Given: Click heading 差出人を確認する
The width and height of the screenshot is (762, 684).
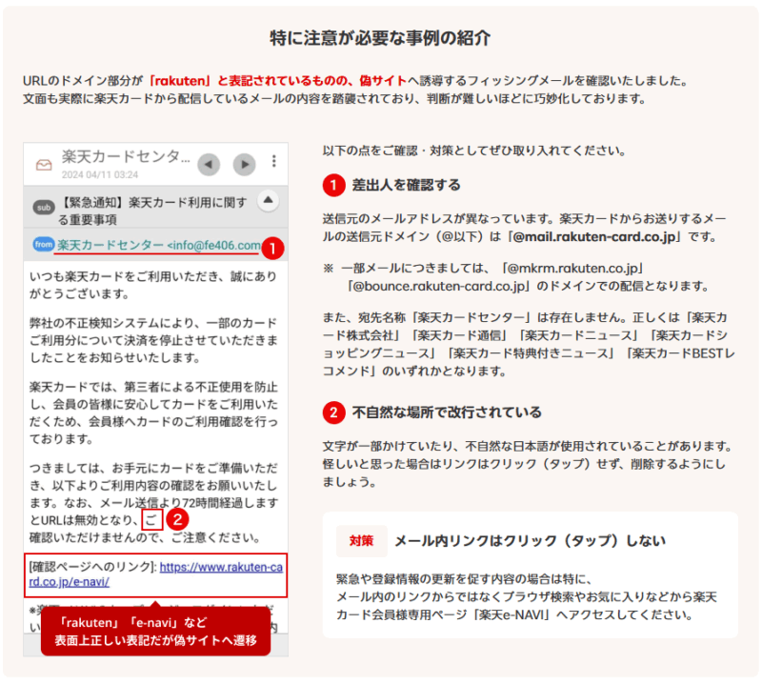Looking at the screenshot, I should pos(407,185).
